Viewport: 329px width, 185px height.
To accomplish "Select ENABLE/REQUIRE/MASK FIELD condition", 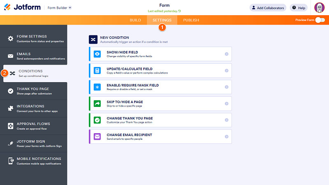I will click(160, 87).
